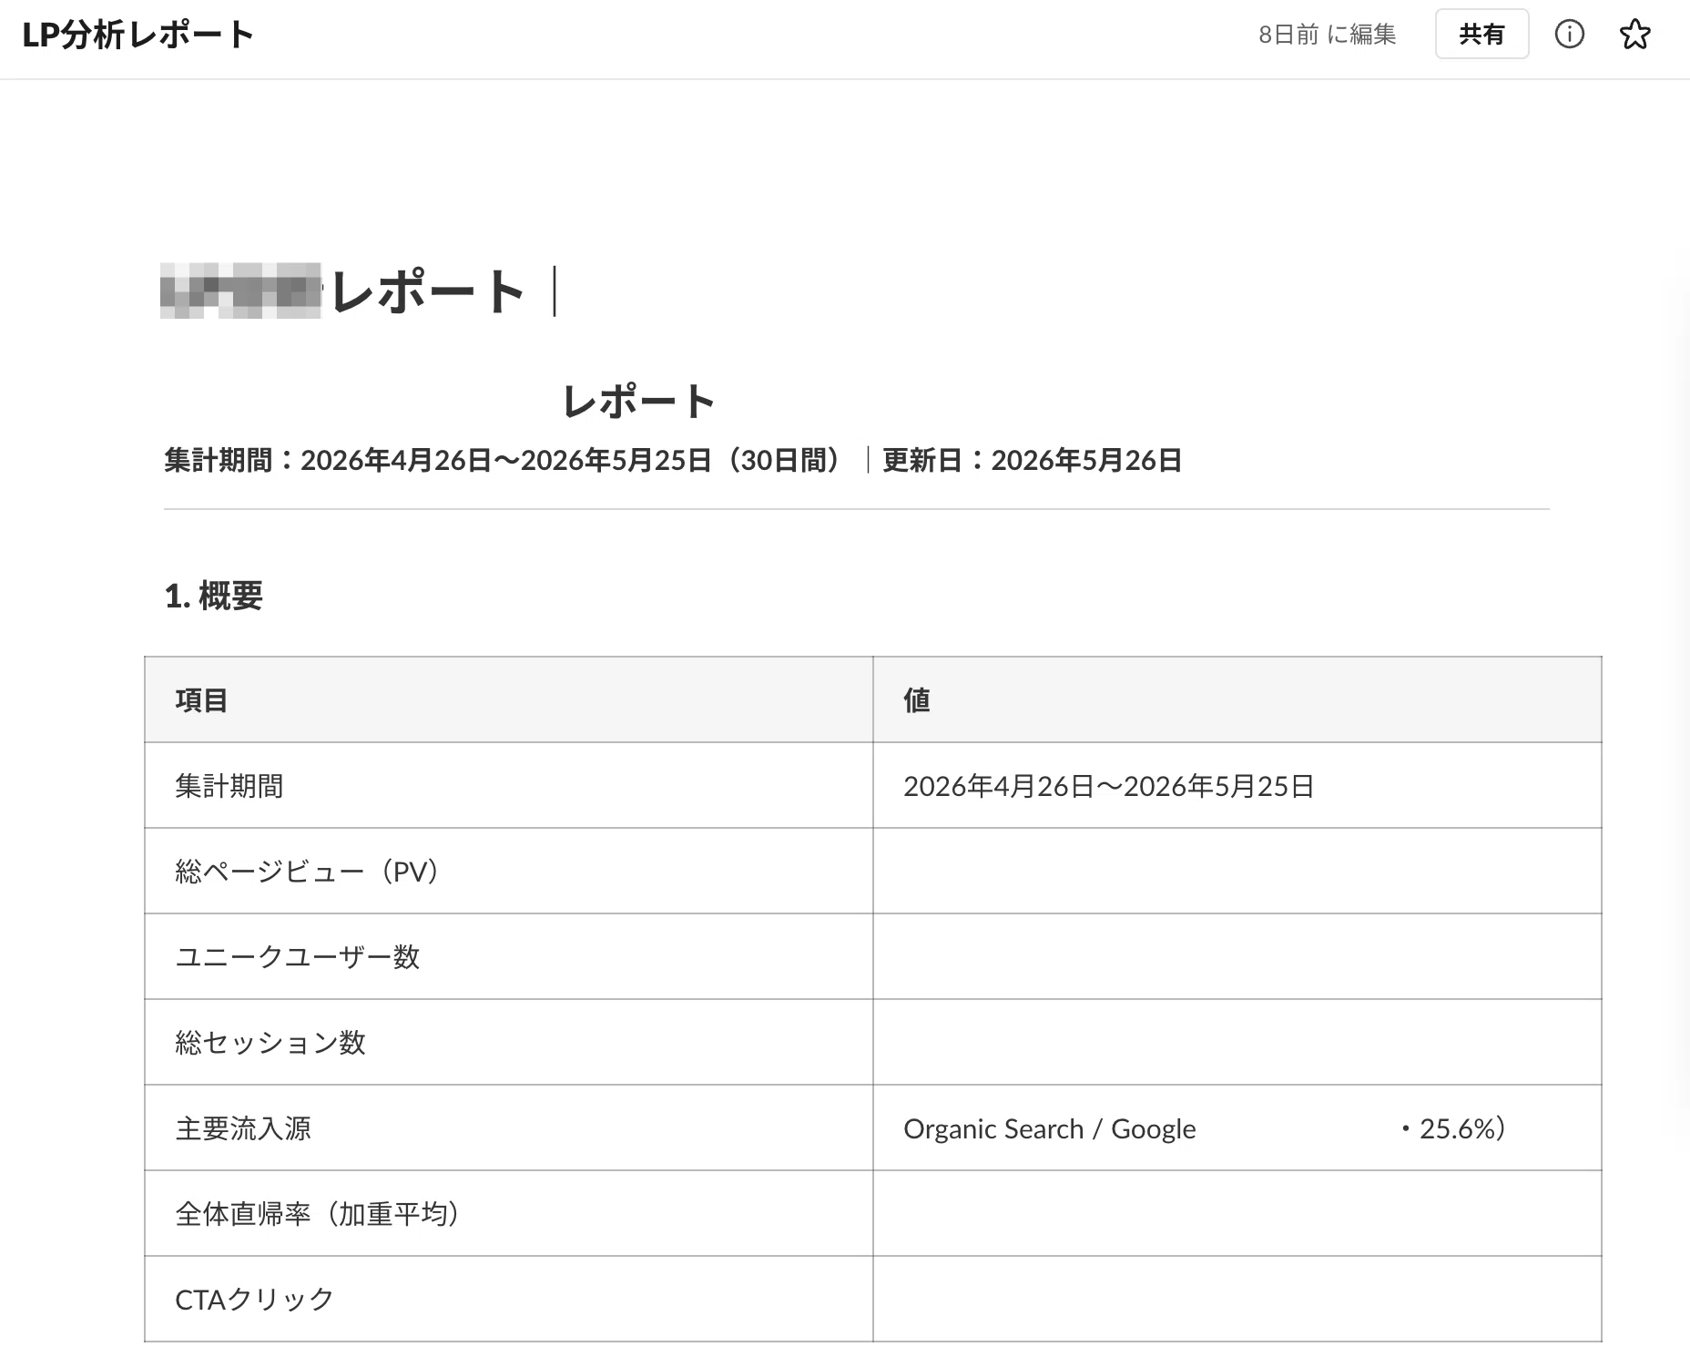1690x1357 pixels.
Task: Click the empty value cell for 総セッション数
Action: tap(1237, 1042)
